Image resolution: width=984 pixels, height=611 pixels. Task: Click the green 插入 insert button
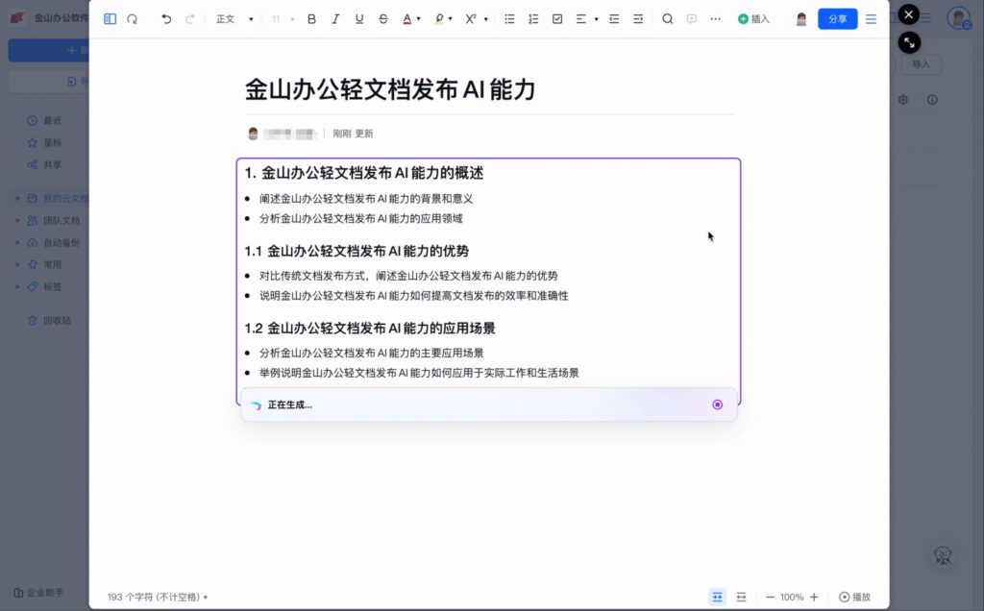click(x=753, y=19)
